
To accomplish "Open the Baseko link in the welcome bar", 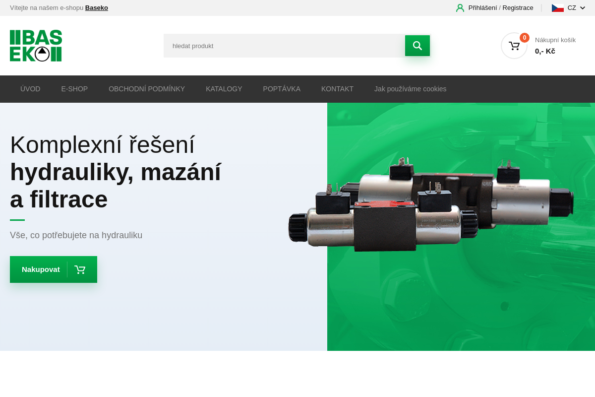I will (97, 8).
